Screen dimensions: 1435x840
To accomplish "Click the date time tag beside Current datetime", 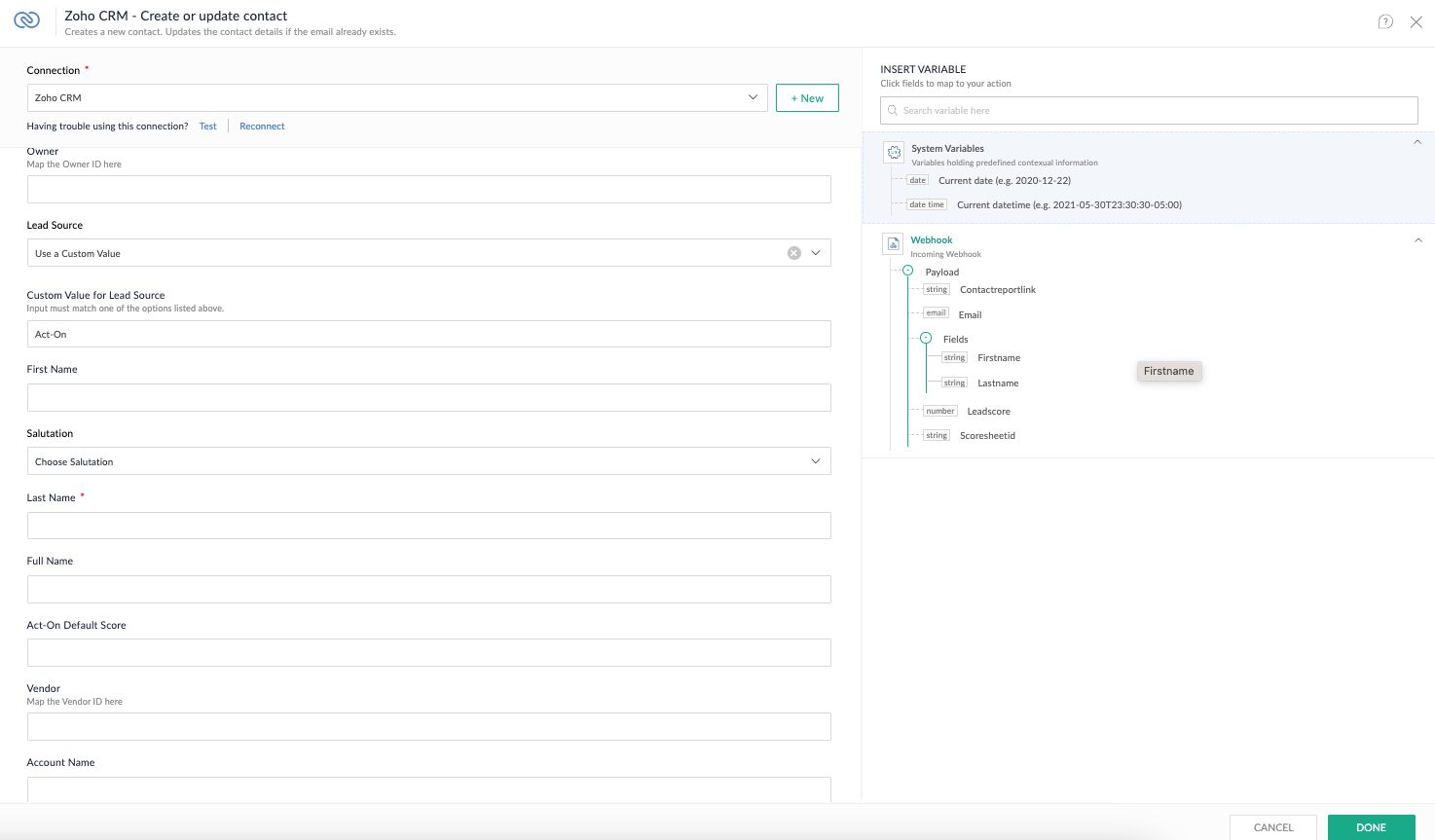I will pos(926,204).
